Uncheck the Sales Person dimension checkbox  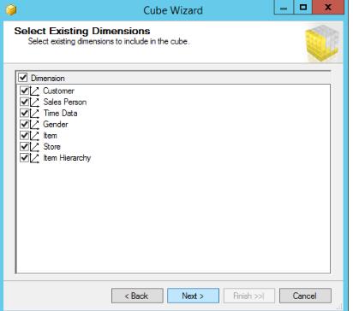25,102
